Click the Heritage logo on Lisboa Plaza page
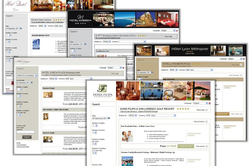 coord(22,62)
